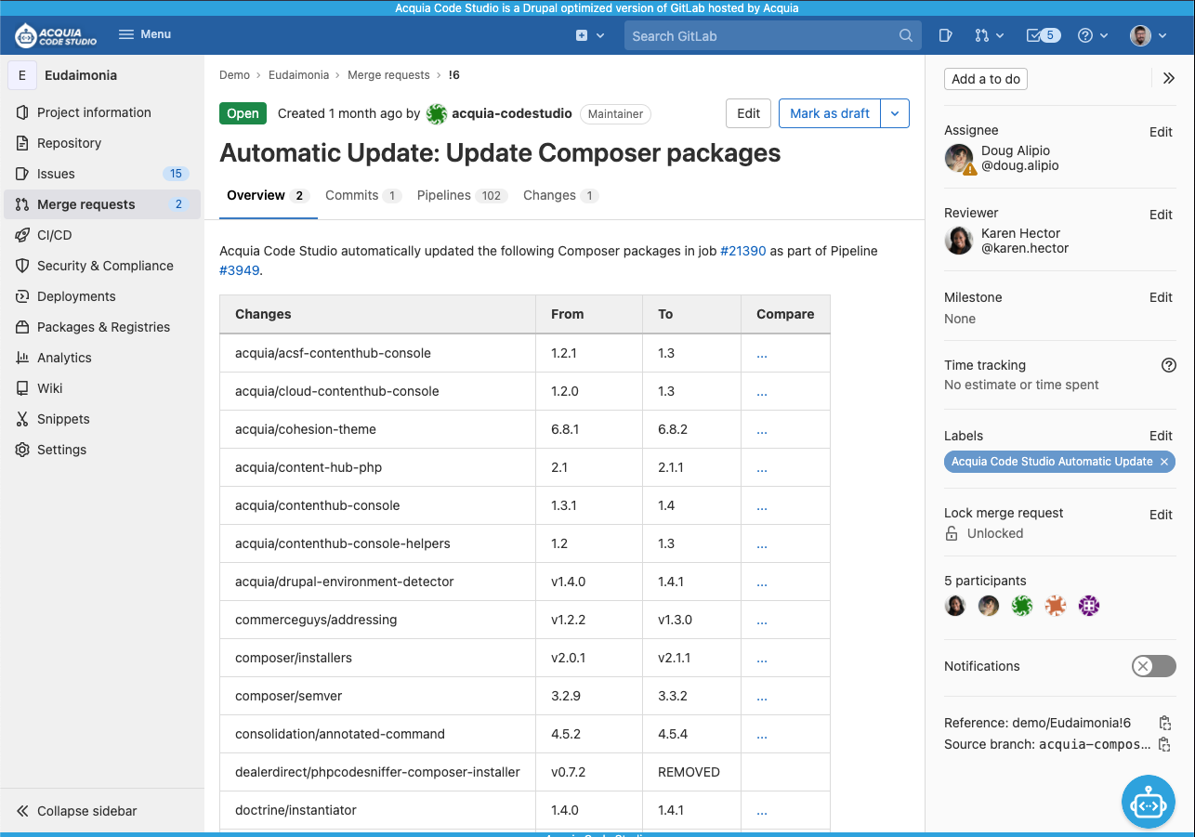Open the chatbot robot assistant button

point(1149,801)
